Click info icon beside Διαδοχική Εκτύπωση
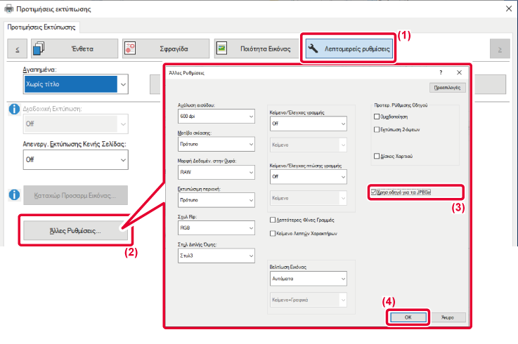This screenshot has height=344, width=518. point(13,110)
